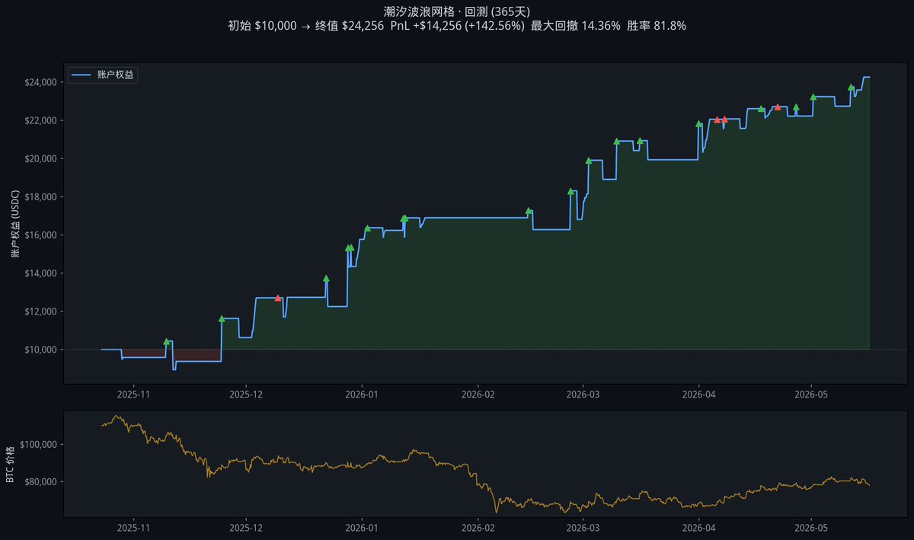Click the $12,000 y-axis tick label

pyautogui.click(x=40, y=312)
